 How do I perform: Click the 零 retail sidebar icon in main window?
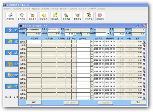coord(10,75)
